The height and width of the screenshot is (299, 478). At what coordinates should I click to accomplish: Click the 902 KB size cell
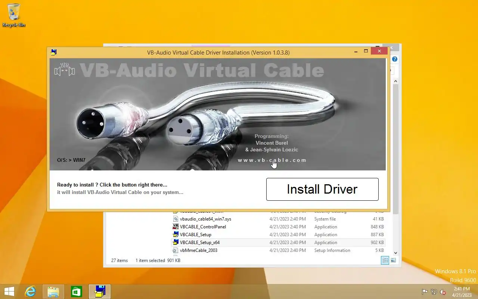click(x=377, y=243)
